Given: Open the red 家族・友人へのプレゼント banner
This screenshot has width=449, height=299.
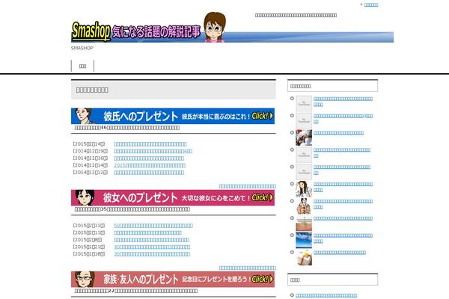Looking at the screenshot, I should click(x=173, y=279).
